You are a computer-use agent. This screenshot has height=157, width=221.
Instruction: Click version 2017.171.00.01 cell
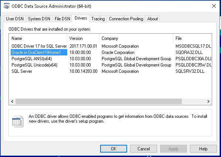click(x=83, y=46)
